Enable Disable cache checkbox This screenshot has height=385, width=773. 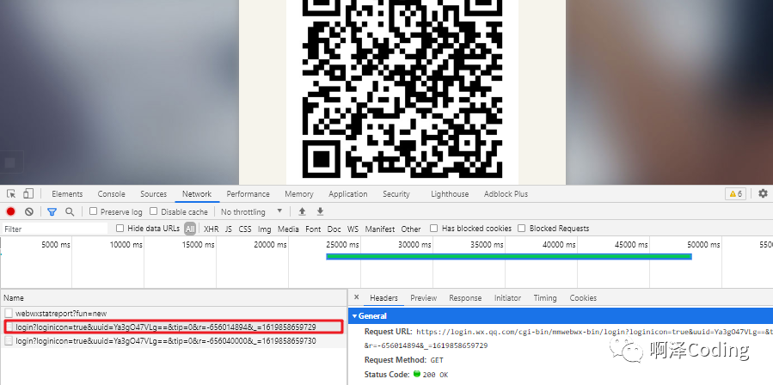tap(153, 211)
